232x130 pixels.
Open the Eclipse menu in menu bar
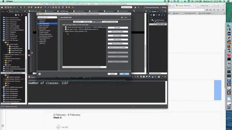pyautogui.click(x=9, y=1)
